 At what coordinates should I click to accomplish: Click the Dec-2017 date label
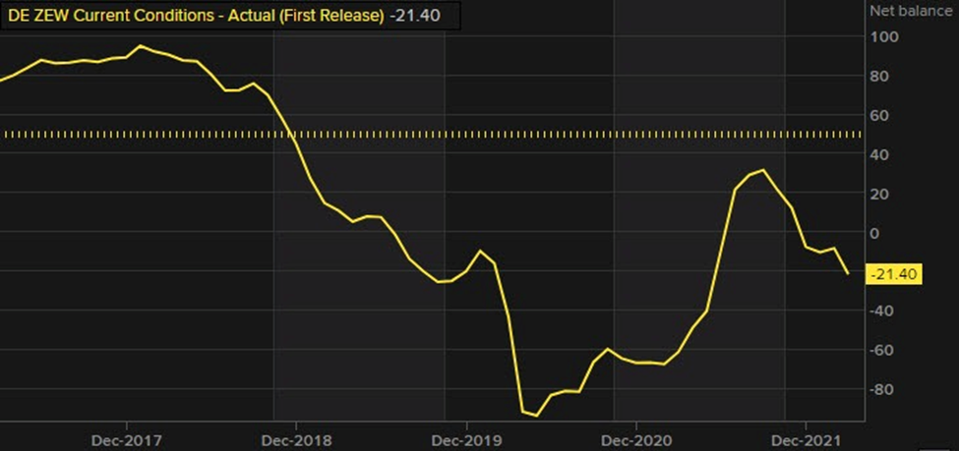coord(126,440)
